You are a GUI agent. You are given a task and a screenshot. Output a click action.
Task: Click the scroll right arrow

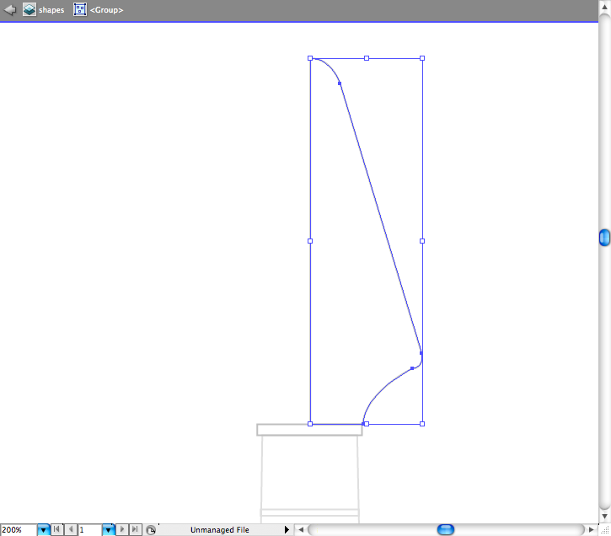pos(591,530)
